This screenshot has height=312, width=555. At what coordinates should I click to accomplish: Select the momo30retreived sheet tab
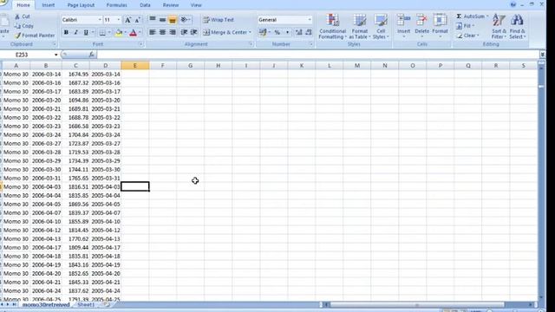click(46, 304)
